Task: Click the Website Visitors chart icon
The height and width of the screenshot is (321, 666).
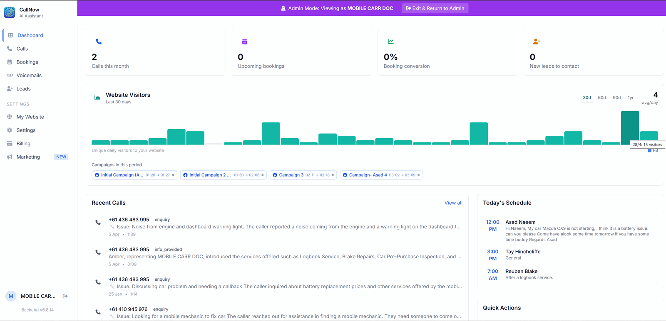Action: point(97,98)
